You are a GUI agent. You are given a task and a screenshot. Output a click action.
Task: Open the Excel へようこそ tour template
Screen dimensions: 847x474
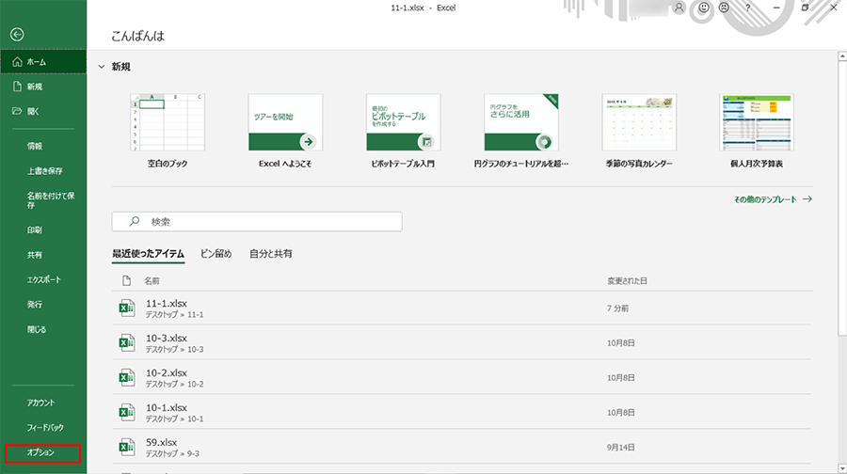[x=285, y=131]
